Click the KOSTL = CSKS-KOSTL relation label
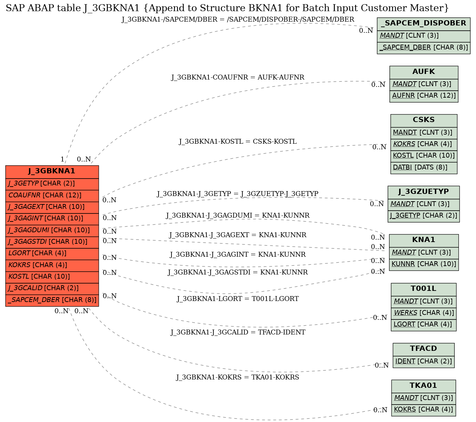The width and height of the screenshot is (476, 422). (238, 142)
